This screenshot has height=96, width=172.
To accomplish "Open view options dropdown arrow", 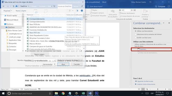I will tap(73, 11).
